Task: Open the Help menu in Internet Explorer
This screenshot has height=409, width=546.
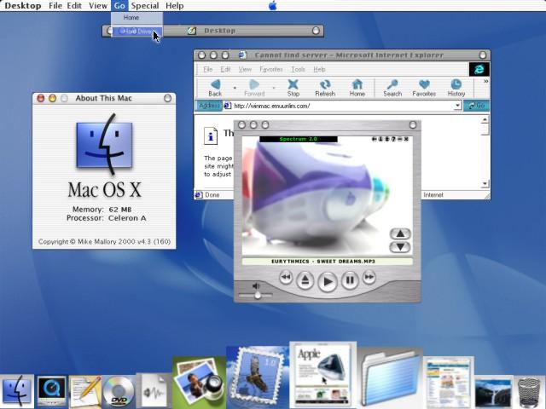Action: pyautogui.click(x=319, y=69)
